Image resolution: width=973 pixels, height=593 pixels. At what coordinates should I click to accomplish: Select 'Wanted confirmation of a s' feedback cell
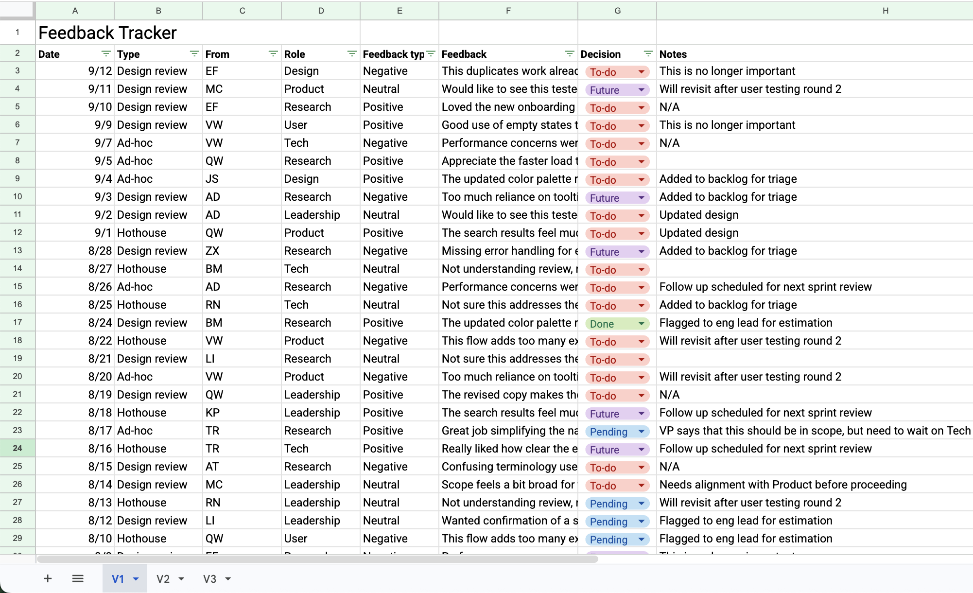coord(508,520)
